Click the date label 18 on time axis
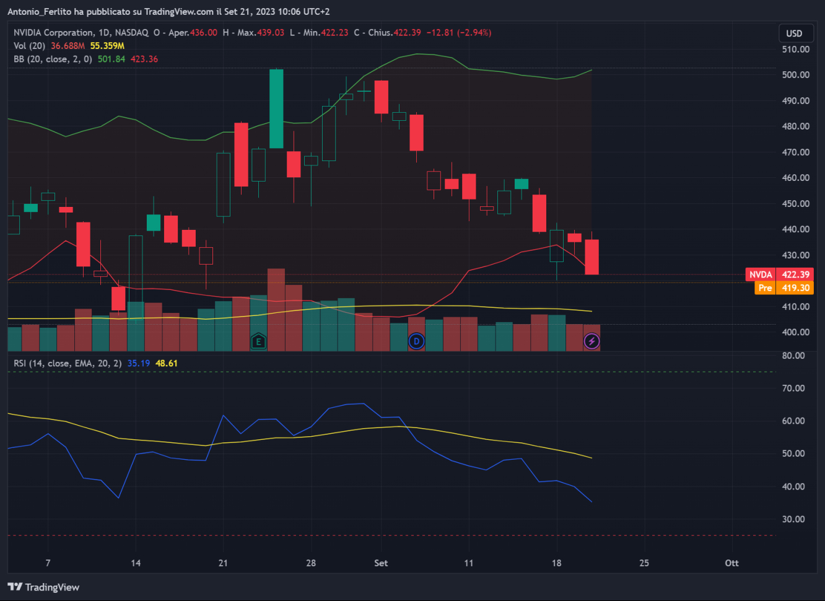 pyautogui.click(x=556, y=563)
